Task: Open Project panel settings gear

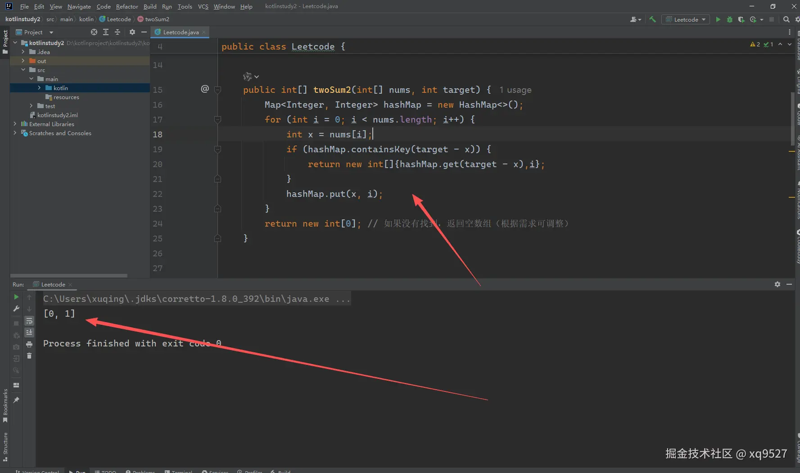Action: tap(132, 32)
